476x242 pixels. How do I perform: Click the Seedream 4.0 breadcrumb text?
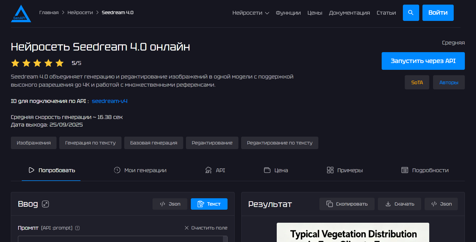click(x=117, y=12)
